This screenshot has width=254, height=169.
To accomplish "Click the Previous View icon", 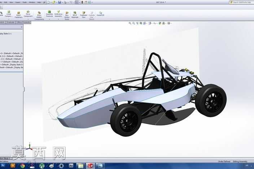I will (137, 23).
